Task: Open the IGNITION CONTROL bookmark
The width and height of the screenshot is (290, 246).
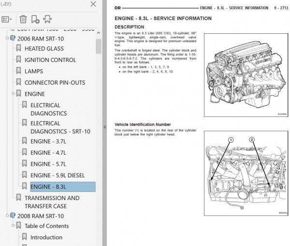Action: pos(50,60)
